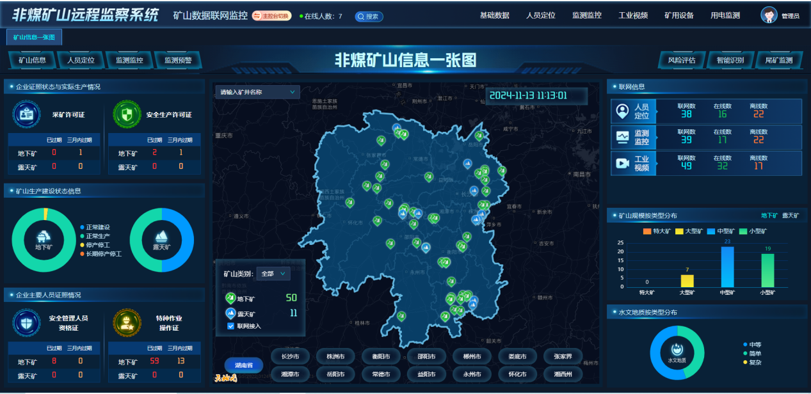The image size is (811, 394).
Task: Click the 工业视频 video camera icon
Action: (x=622, y=163)
